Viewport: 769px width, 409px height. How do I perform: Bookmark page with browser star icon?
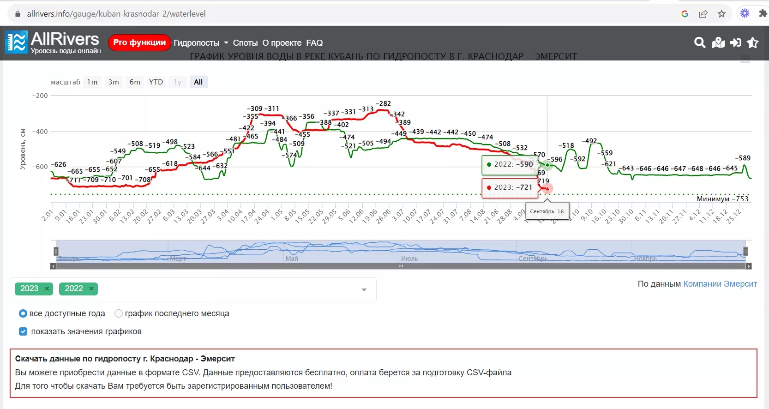pos(721,14)
